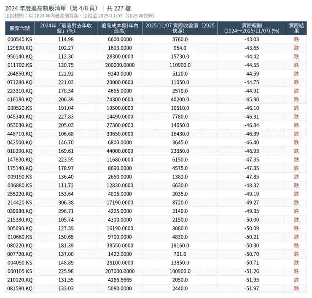Click the 實際報酬 (2024→2025/11/07) column header
The height and width of the screenshot is (298, 312).
pyautogui.click(x=252, y=28)
